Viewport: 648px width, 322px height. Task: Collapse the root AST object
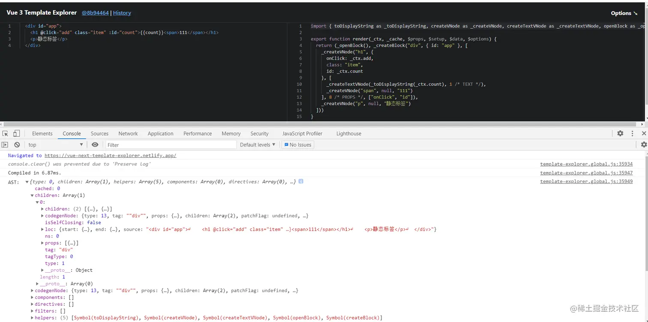(27, 182)
